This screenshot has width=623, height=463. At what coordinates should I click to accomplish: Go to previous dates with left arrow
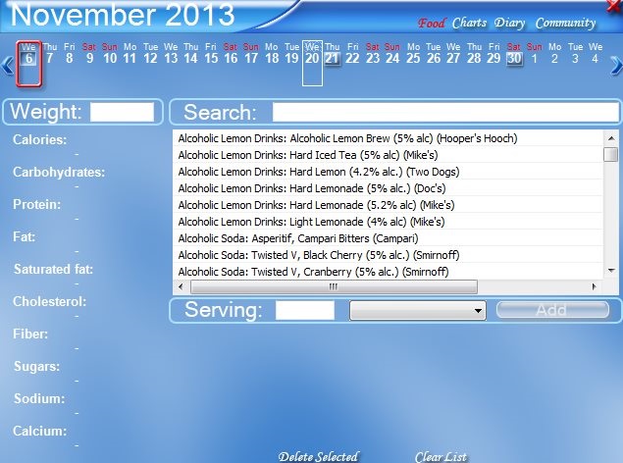click(x=7, y=66)
